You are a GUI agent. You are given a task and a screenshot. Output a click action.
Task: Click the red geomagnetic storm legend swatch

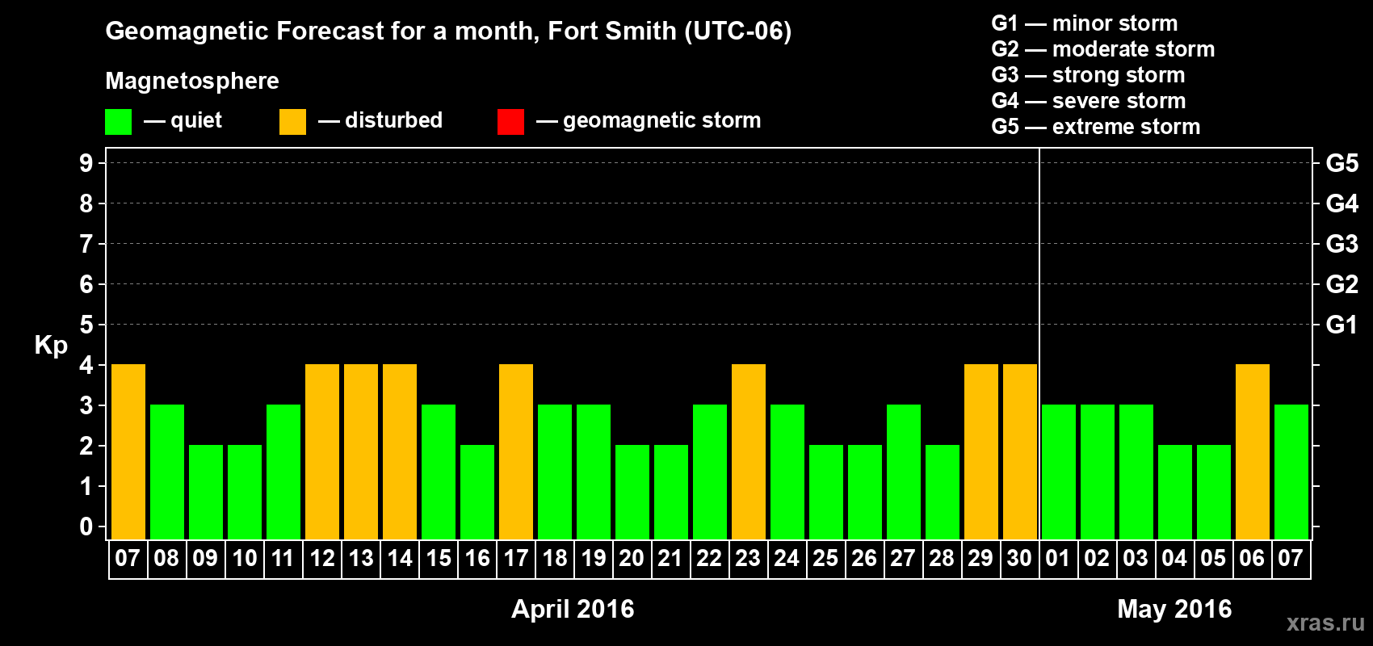(510, 122)
